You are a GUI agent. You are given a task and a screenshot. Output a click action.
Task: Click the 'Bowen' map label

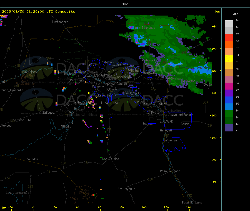185,124
